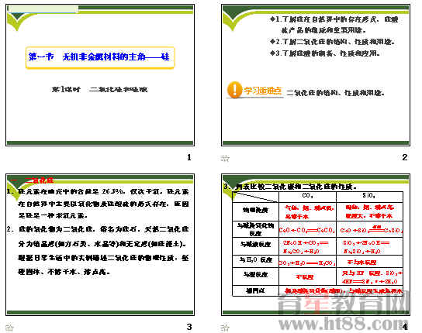Select the slide 1 title thumbnail
The image size is (422, 333).
(100, 75)
